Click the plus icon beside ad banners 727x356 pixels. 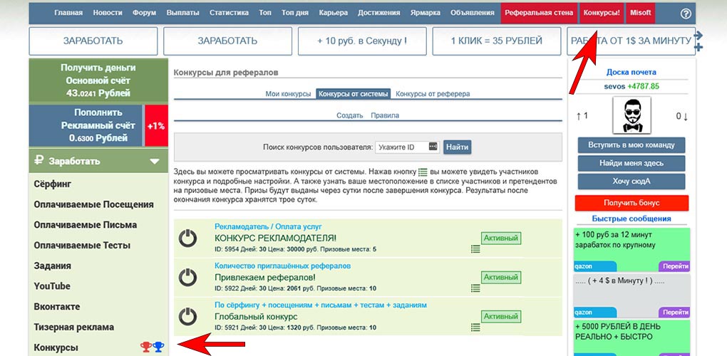coord(698,47)
